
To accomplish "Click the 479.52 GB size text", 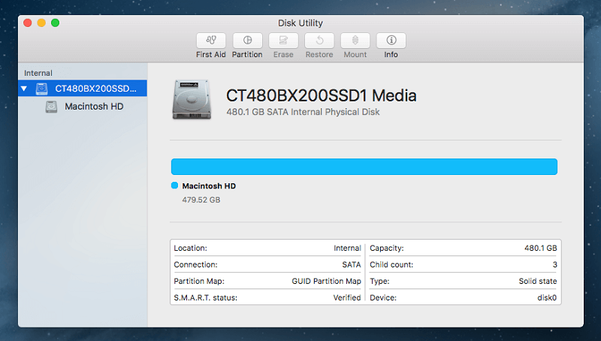I will point(201,200).
